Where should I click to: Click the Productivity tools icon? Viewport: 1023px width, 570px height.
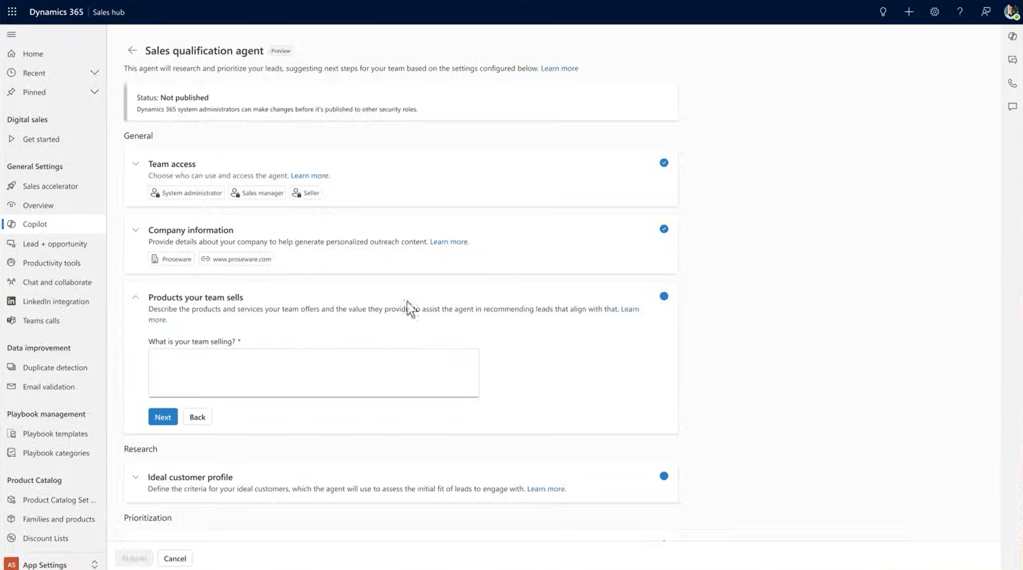[11, 263]
